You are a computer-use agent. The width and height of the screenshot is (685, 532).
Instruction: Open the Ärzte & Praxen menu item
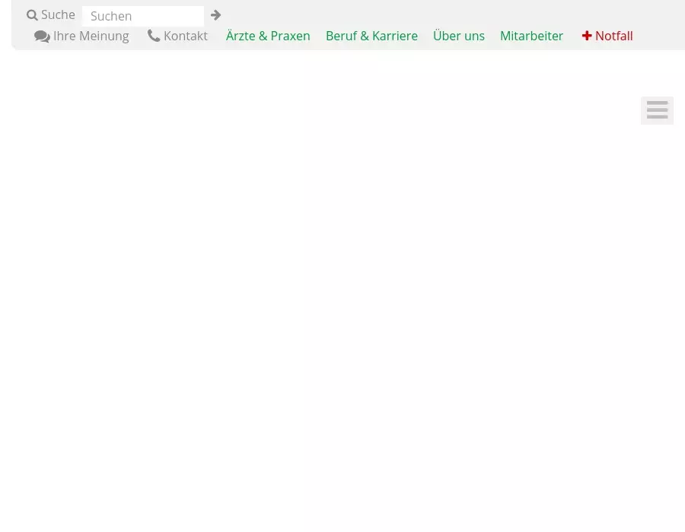click(268, 36)
